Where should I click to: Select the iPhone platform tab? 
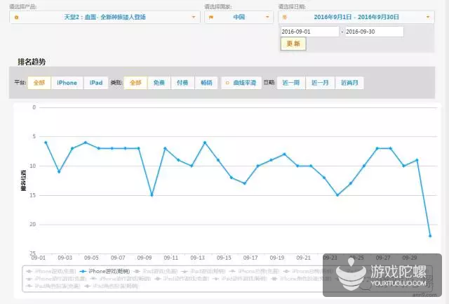67,83
